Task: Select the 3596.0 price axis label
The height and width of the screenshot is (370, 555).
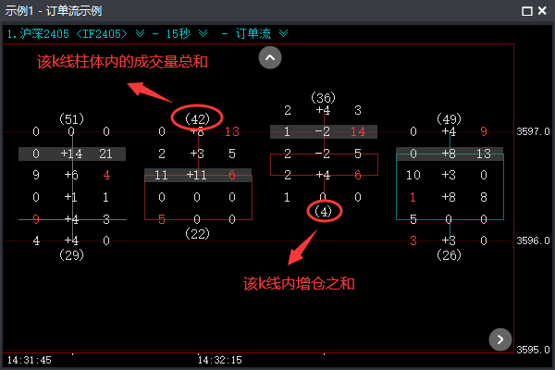Action: [534, 240]
